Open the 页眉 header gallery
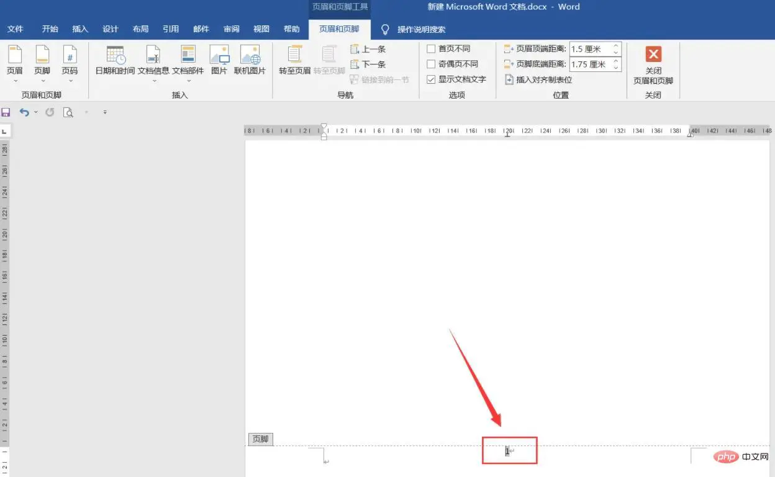The image size is (775, 477). pos(14,64)
